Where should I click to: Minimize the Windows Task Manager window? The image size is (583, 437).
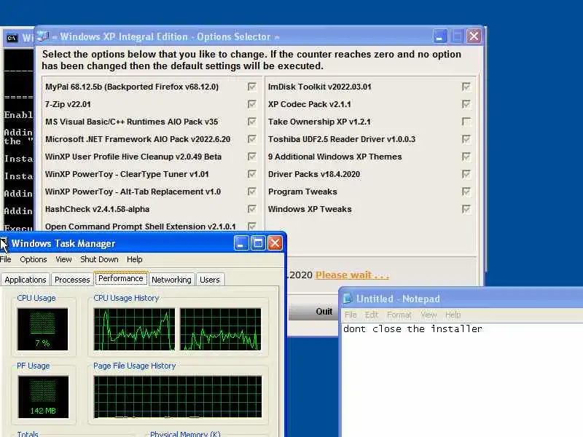(x=241, y=243)
